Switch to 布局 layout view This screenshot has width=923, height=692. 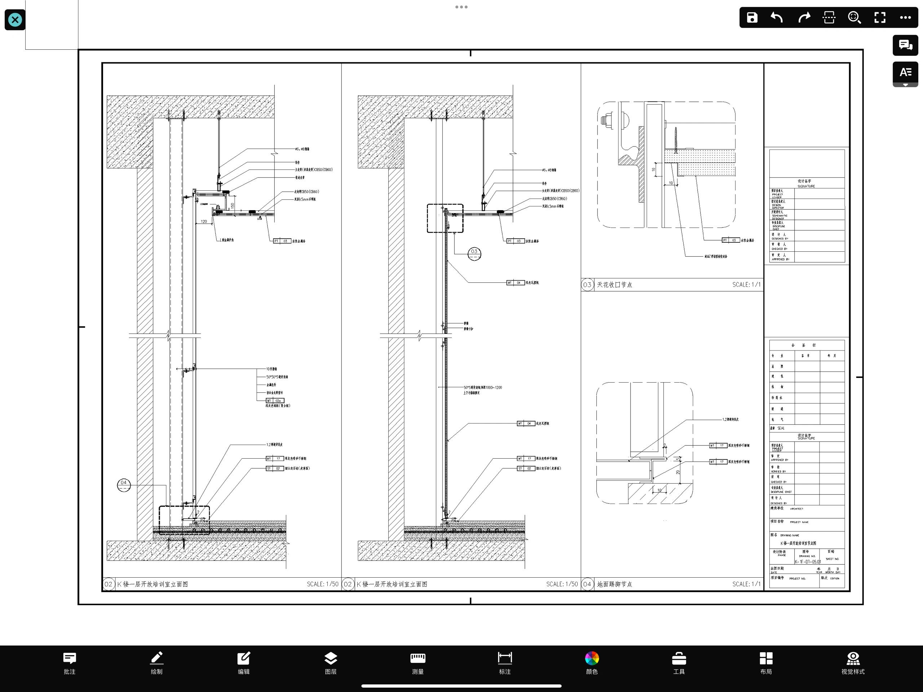[766, 662]
